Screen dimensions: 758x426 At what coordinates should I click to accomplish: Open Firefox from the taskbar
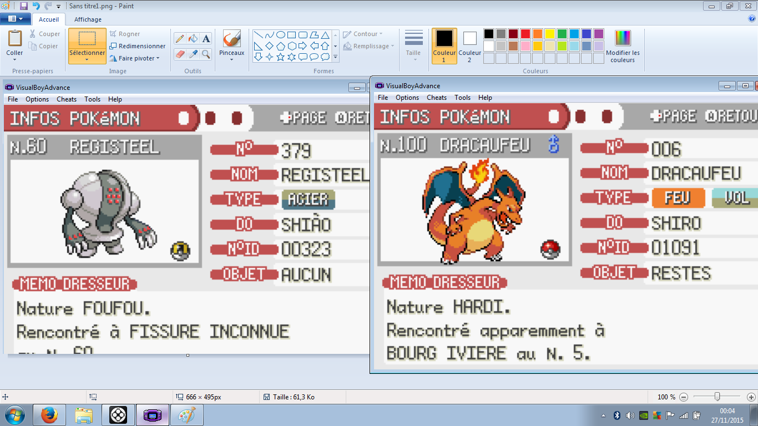coord(49,415)
